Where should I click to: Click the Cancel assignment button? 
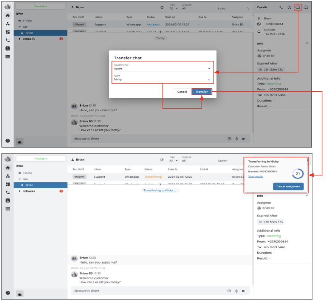[x=288, y=186]
